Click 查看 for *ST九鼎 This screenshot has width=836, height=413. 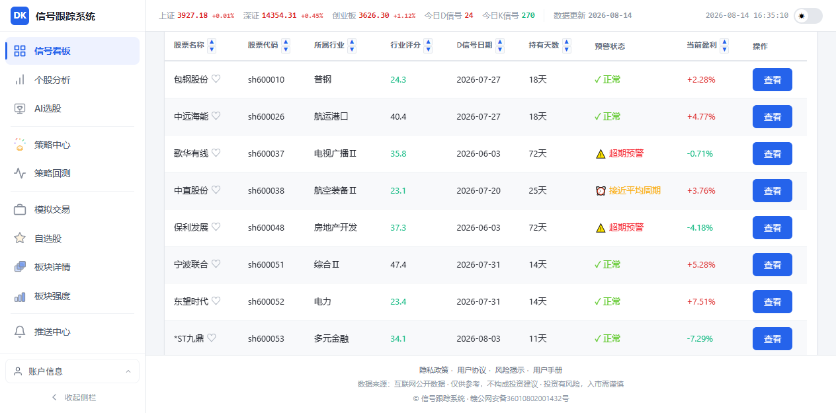[773, 338]
